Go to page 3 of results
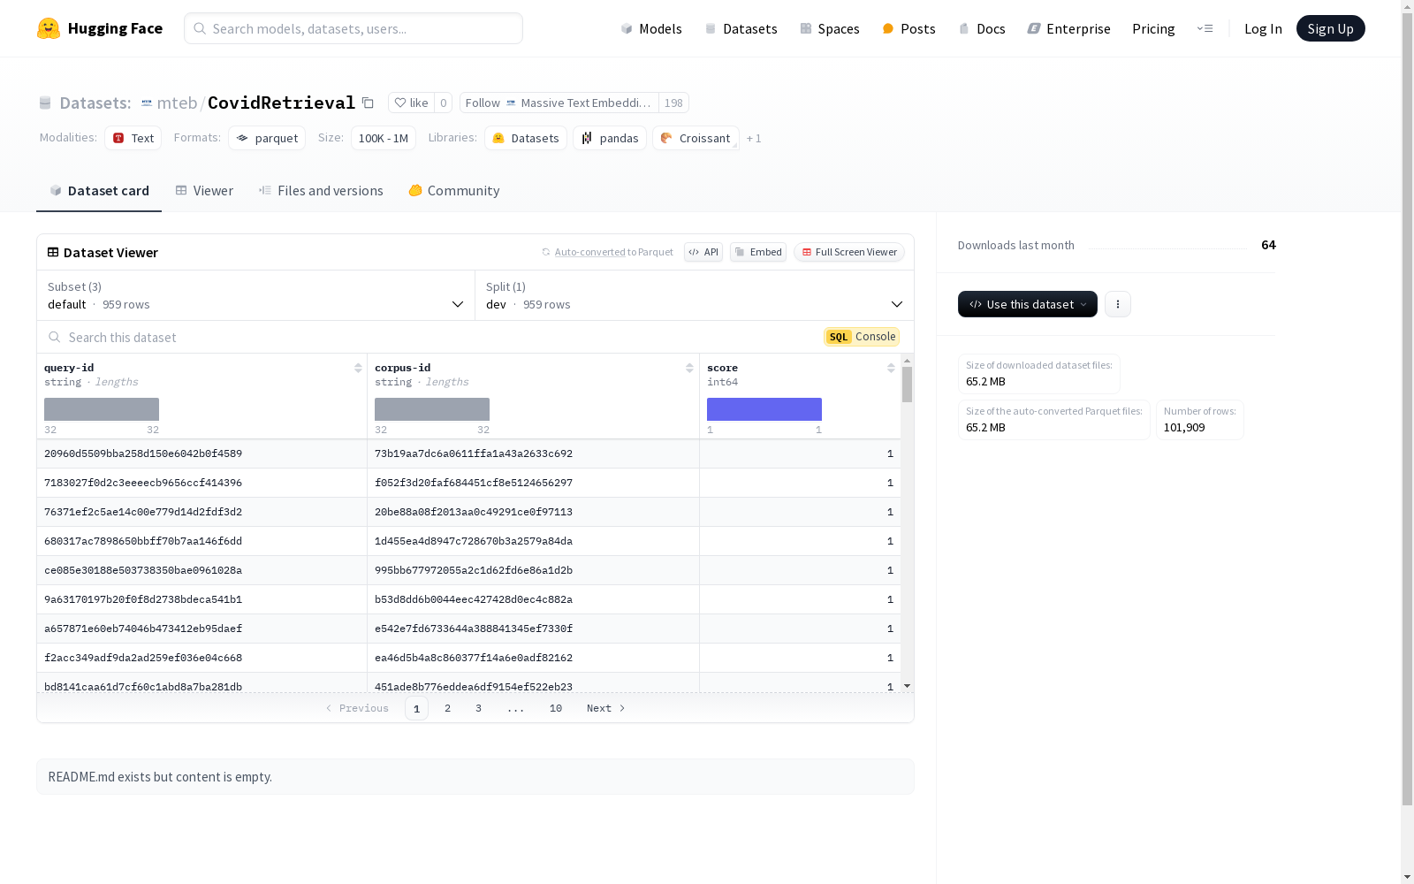 [x=478, y=708]
